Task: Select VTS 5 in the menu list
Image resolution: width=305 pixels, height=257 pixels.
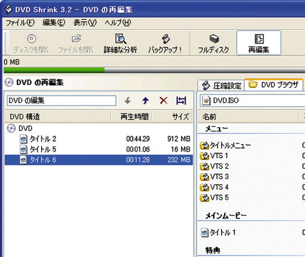Action: pyautogui.click(x=219, y=198)
